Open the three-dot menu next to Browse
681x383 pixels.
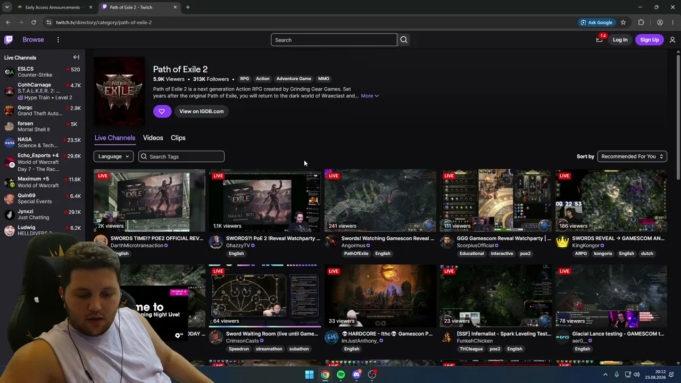(58, 40)
